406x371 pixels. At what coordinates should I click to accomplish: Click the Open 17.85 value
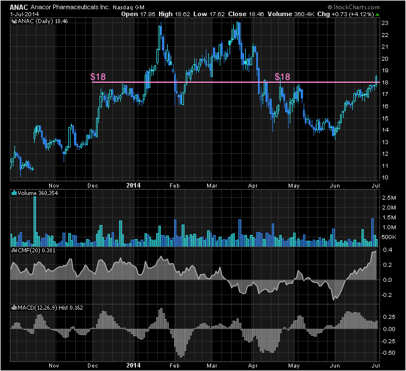click(138, 14)
